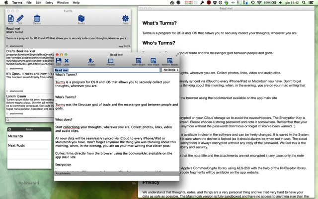Open Prefs gear icon
The width and height of the screenshot is (318, 199).
pyautogui.click(x=125, y=18)
